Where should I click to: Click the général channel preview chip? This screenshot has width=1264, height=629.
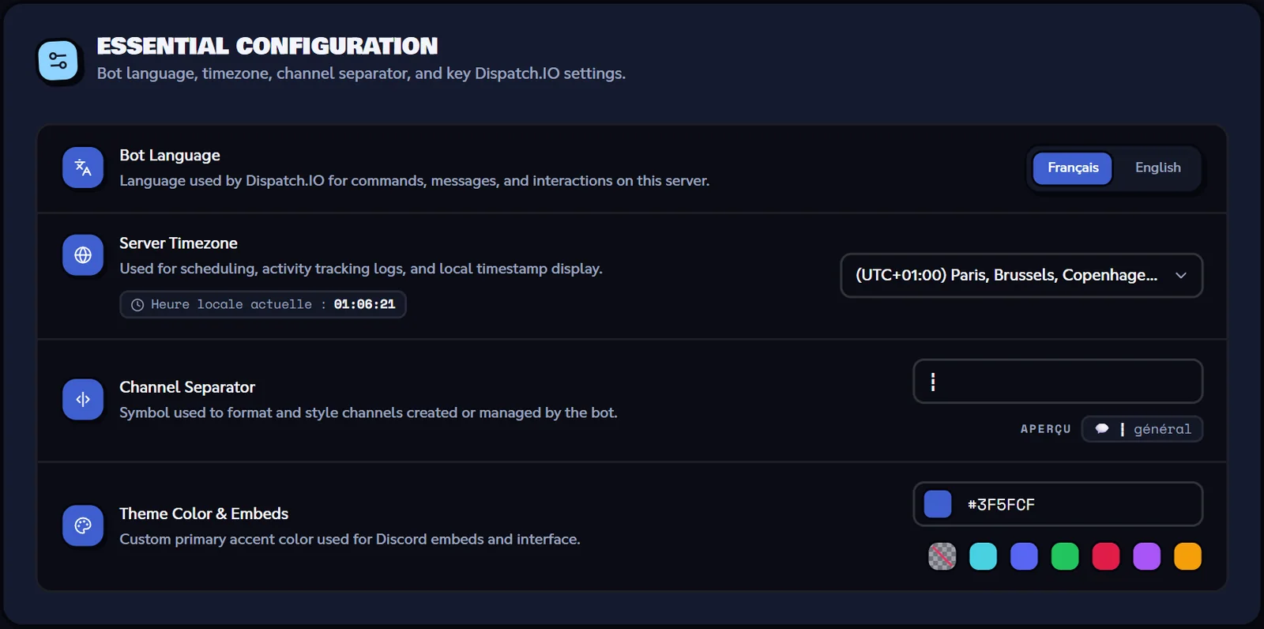[x=1142, y=429]
